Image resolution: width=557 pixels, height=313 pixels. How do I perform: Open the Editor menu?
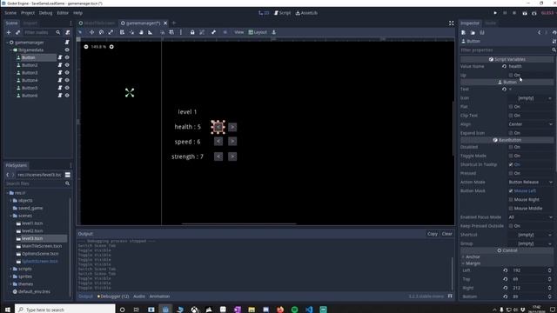[x=63, y=13]
